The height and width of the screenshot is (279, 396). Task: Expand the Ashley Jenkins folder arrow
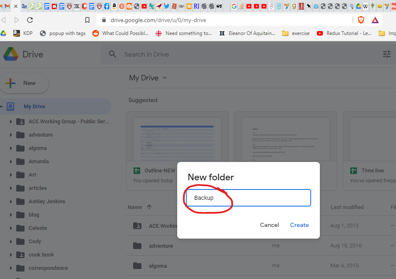(11, 202)
